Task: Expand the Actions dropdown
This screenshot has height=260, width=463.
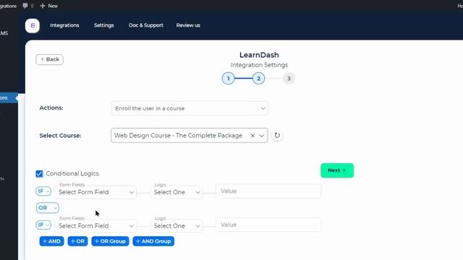Action: 190,108
